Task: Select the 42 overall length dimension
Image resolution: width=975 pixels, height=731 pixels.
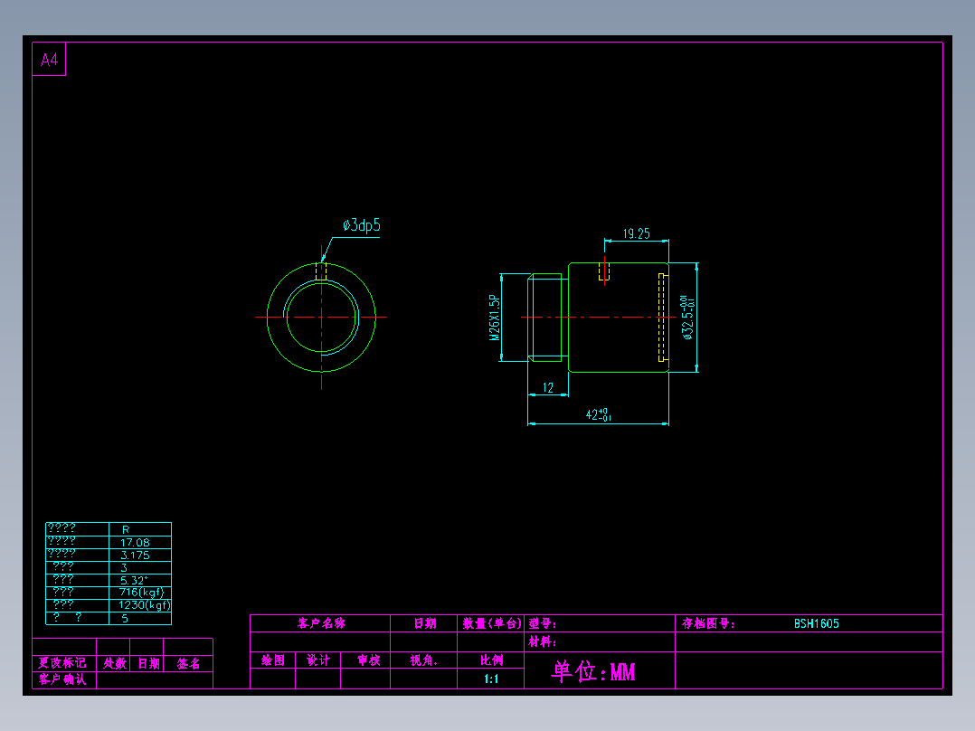Action: pos(598,414)
